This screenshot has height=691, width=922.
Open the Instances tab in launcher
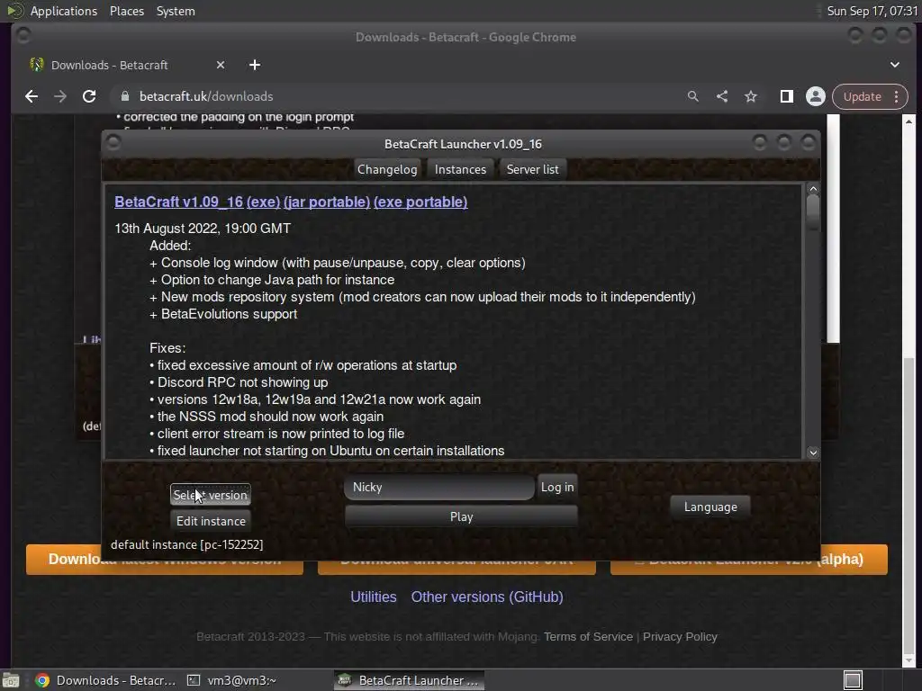(460, 169)
